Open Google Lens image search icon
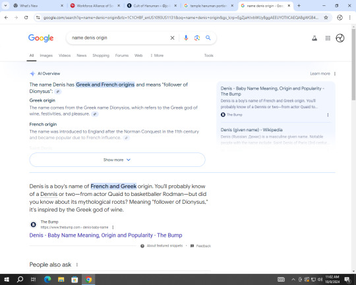Viewport: 356px width, 285px height. point(197,38)
